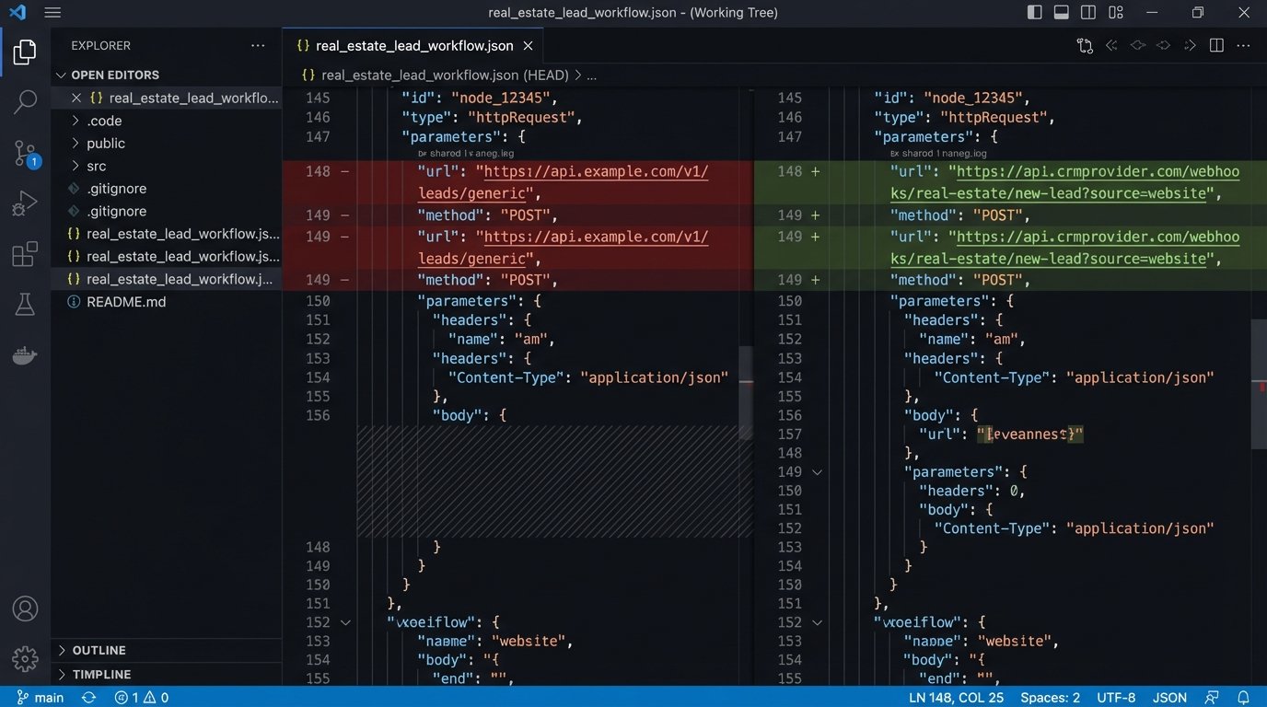
Task: Open the Accounts profile icon
Action: point(25,608)
